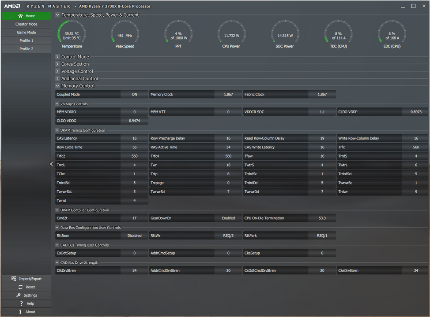This screenshot has height=317, width=430.
Task: Click the Import/Export icon
Action: point(14,278)
